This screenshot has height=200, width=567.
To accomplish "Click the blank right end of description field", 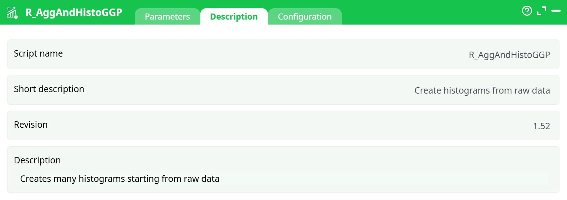I will click(500, 179).
